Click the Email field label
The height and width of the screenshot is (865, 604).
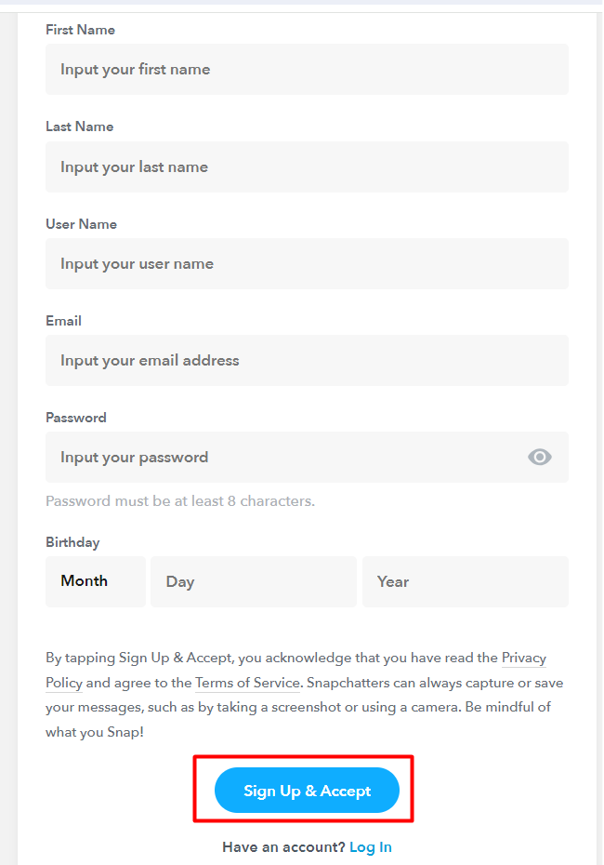click(x=63, y=321)
